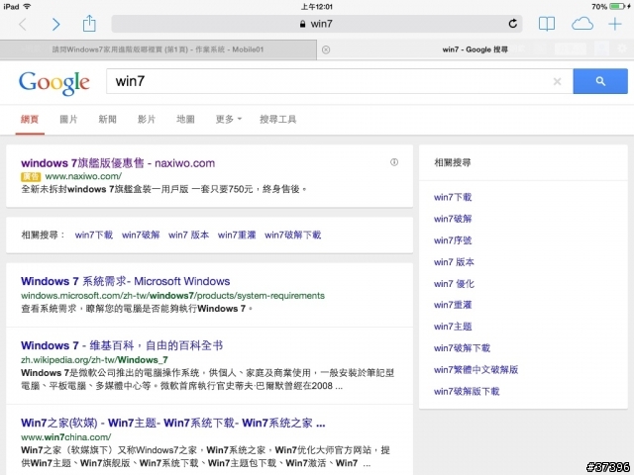Tap the Wi-Fi icon in the status bar
The height and width of the screenshot is (475, 634).
click(27, 7)
